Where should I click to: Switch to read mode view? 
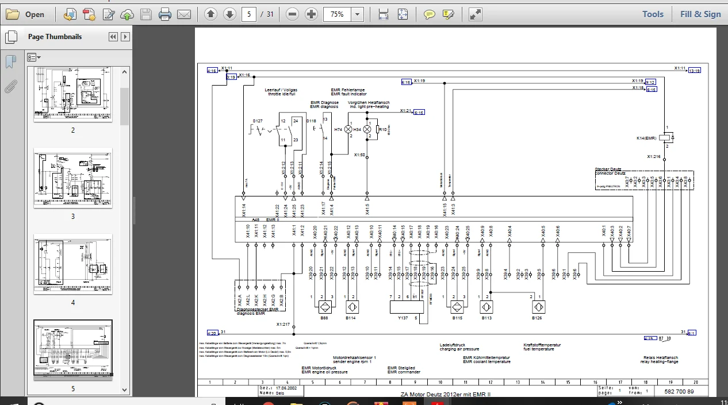point(476,14)
